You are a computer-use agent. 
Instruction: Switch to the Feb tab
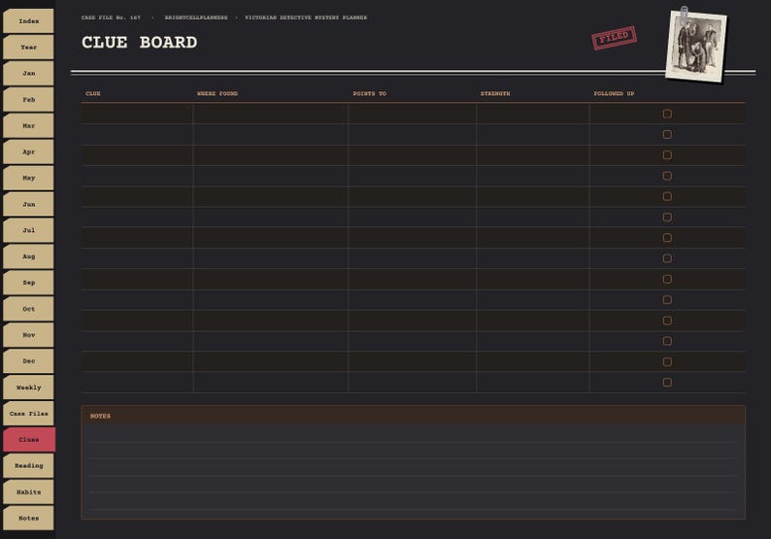pyautogui.click(x=28, y=99)
